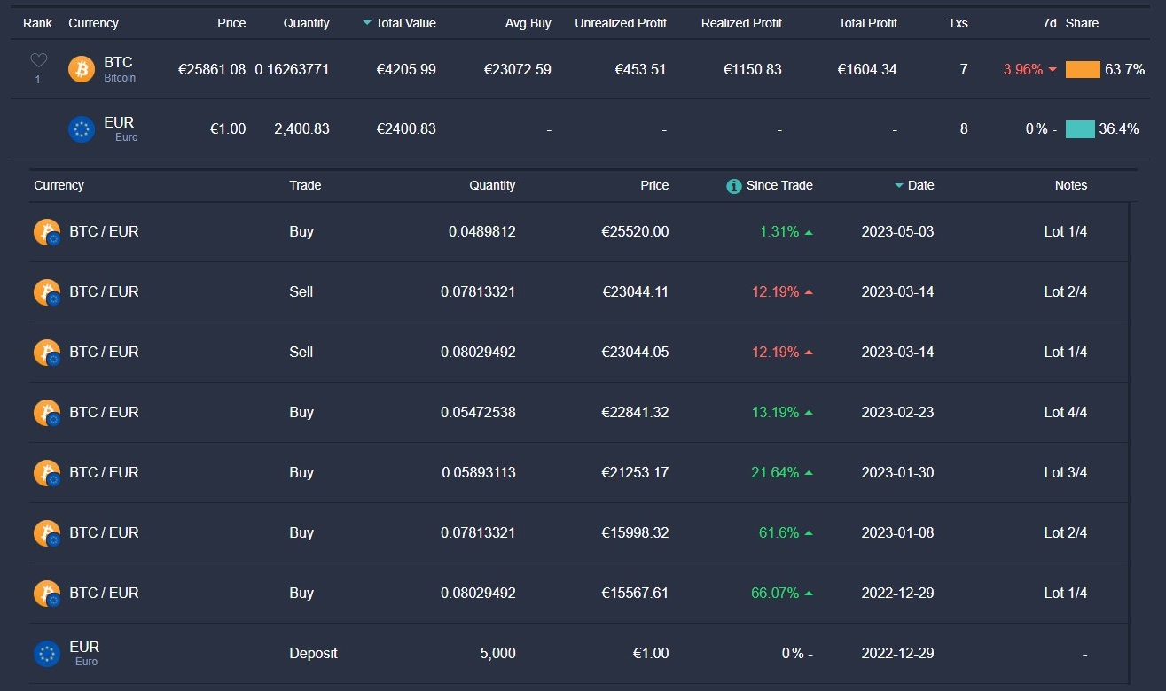Click the Euro icon in the Deposit row
The image size is (1166, 691).
click(x=46, y=654)
